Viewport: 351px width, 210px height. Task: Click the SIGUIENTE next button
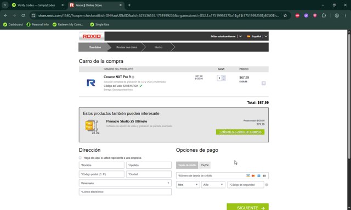pos(247,207)
